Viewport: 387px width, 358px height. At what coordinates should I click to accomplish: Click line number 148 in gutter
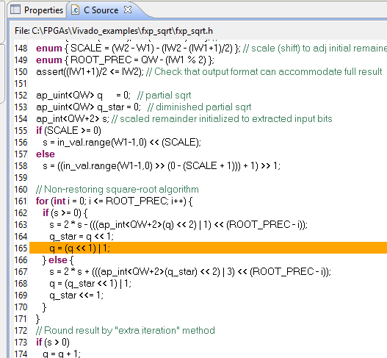pos(21,49)
